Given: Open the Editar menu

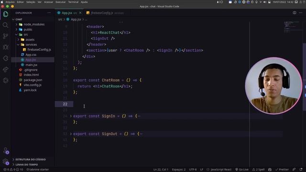Looking at the screenshot, I should (x=20, y=2).
